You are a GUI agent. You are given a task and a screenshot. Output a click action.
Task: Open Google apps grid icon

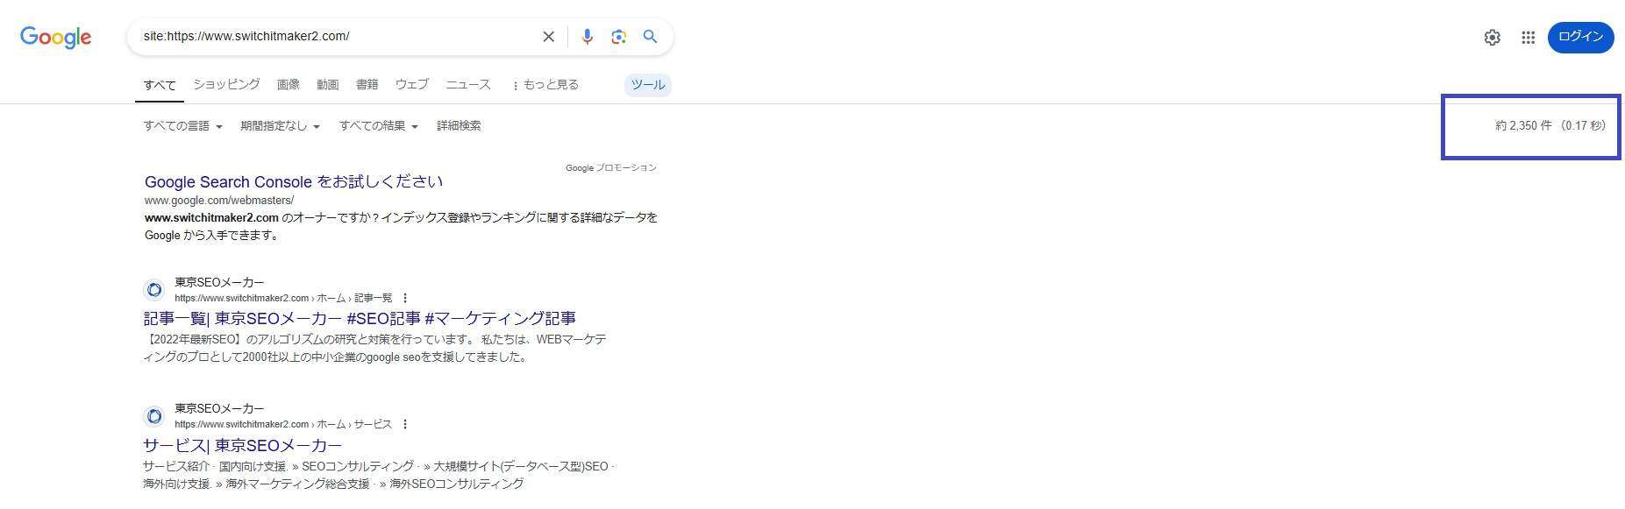click(x=1528, y=38)
